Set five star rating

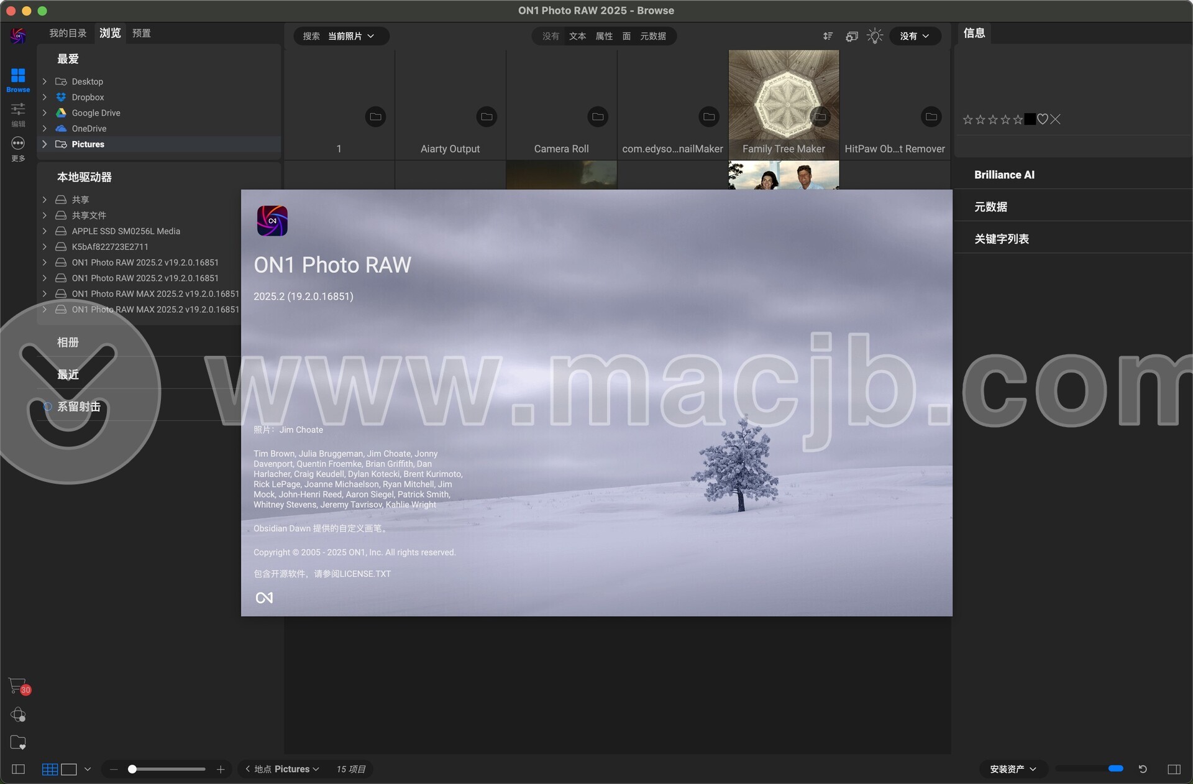(x=1018, y=119)
